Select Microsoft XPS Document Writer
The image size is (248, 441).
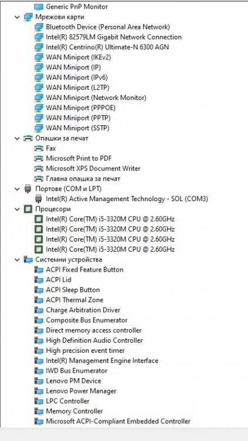pos(93,169)
